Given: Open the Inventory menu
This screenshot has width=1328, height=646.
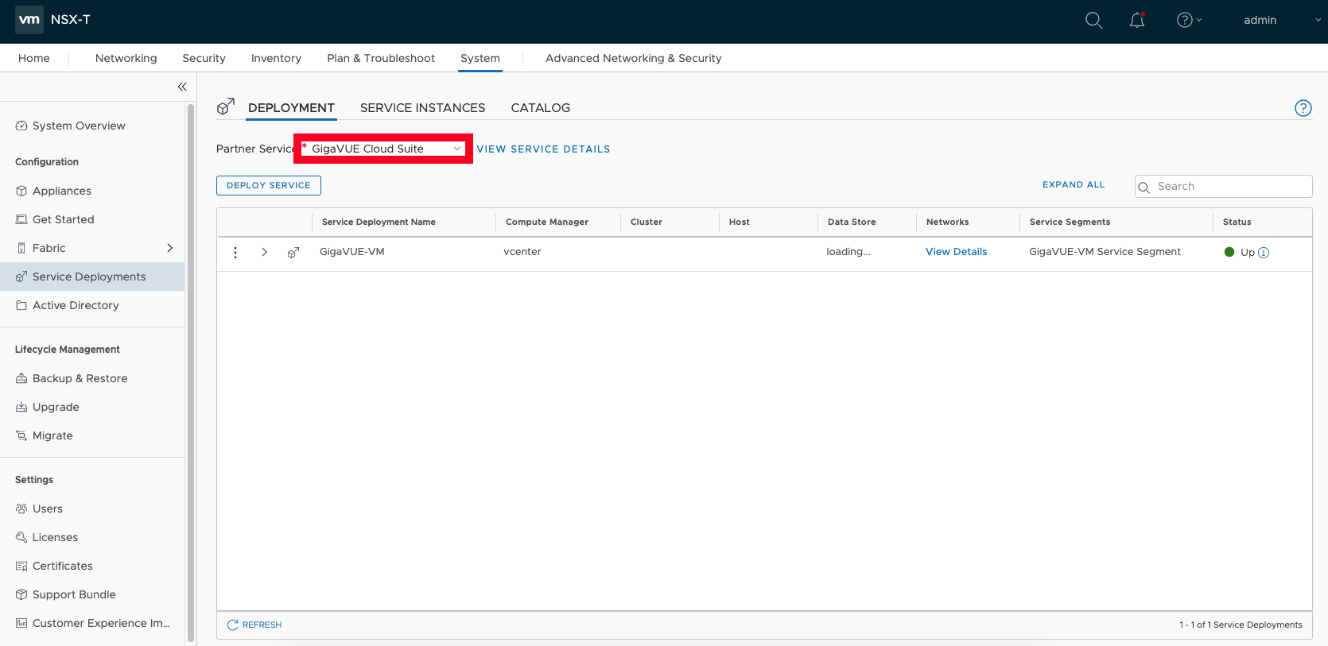Looking at the screenshot, I should [276, 58].
